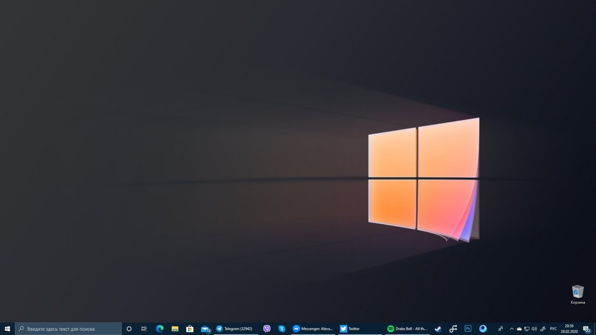
Task: Open the People icon on taskbar
Action: click(x=501, y=328)
